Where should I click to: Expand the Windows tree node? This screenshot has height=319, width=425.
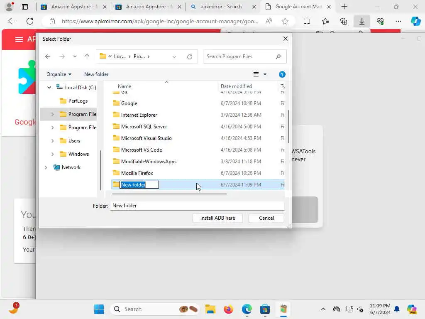click(x=53, y=154)
